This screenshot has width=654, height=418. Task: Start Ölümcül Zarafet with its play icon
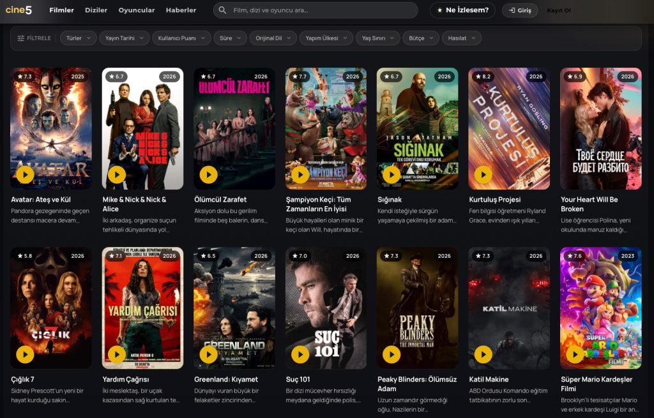pos(209,175)
